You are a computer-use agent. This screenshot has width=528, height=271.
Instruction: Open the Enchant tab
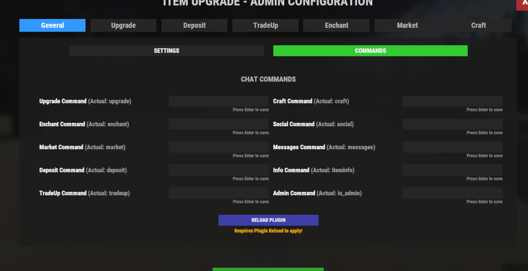pos(336,25)
